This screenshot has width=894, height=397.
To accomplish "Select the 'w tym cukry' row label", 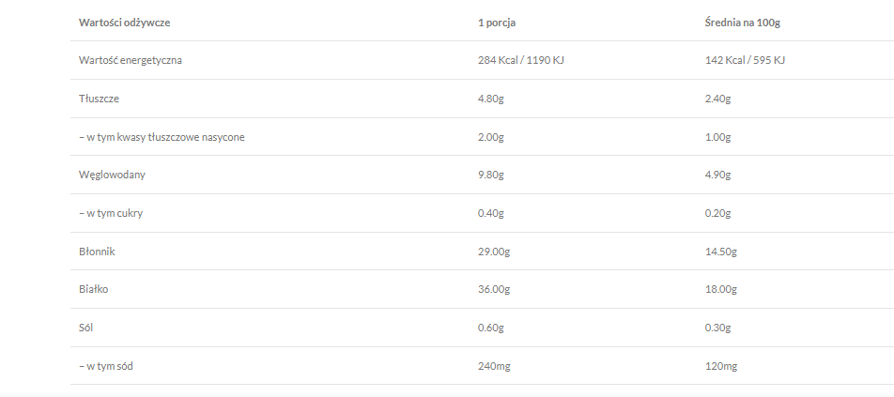I will pyautogui.click(x=111, y=213).
